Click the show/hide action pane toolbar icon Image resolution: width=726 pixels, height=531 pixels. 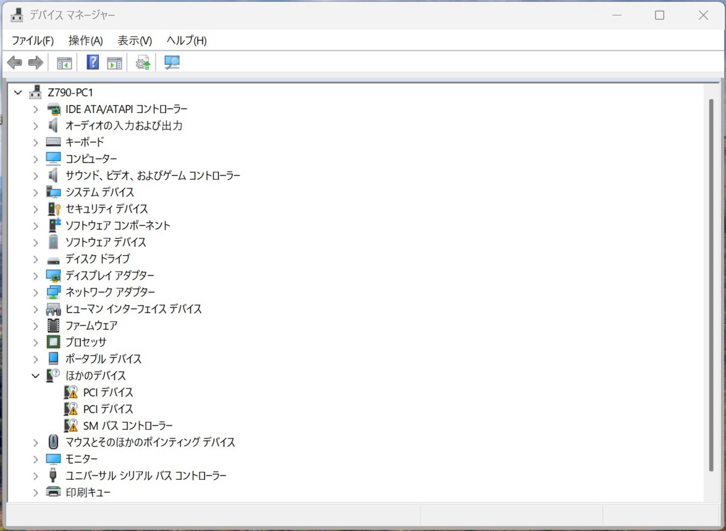114,62
